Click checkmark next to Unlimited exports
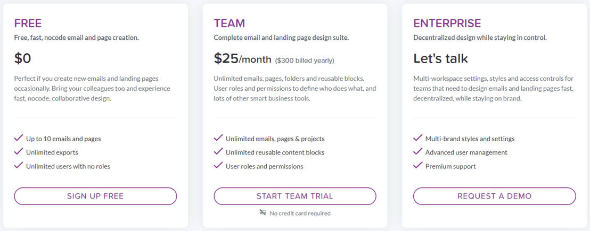The width and height of the screenshot is (590, 231). tap(18, 152)
